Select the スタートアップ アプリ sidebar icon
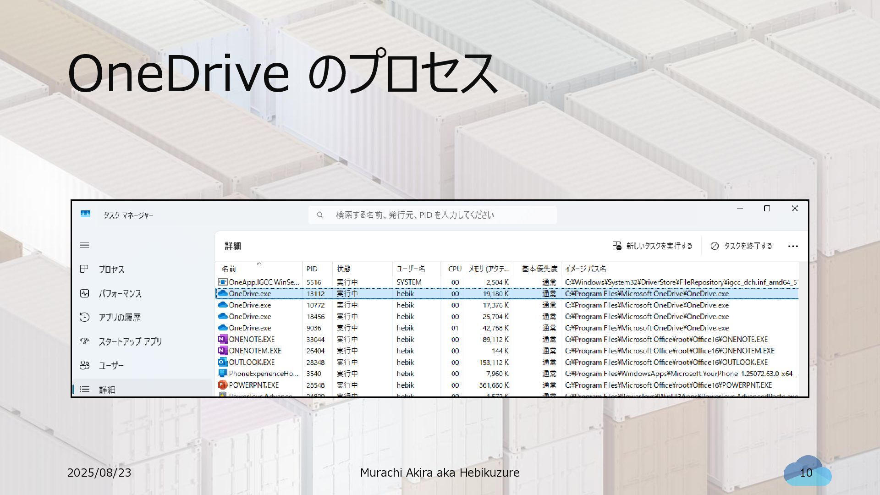The height and width of the screenshot is (495, 880). [x=84, y=341]
